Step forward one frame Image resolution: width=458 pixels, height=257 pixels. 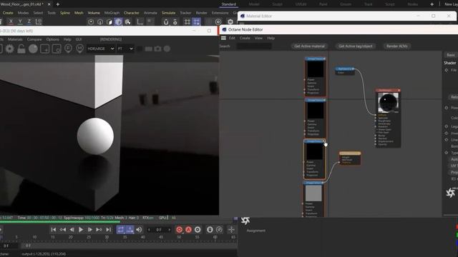click(89, 230)
